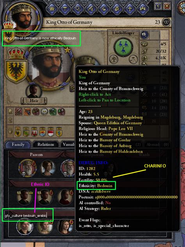Open the factions group-of-people icon
Screen dimensions: 185x247
click(x=142, y=9)
